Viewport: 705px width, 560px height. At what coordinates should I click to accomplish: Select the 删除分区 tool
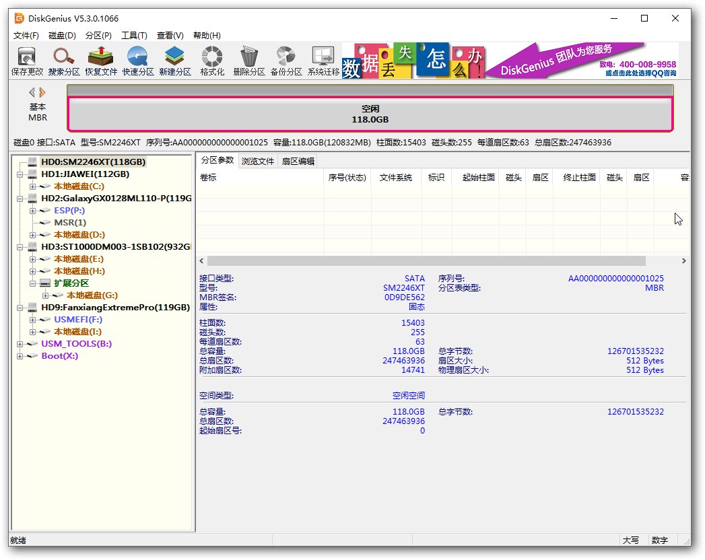coord(250,60)
